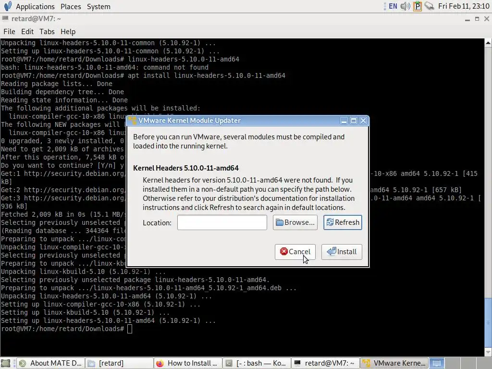Viewport: 492px width, 369px height.
Task: Click the MATE logo icon in top panel
Action: (x=8, y=6)
